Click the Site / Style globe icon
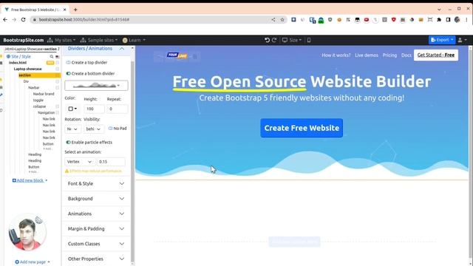The height and width of the screenshot is (266, 473). (8, 56)
